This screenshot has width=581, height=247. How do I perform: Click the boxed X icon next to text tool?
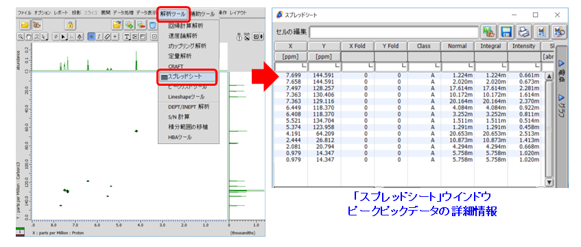point(134,36)
